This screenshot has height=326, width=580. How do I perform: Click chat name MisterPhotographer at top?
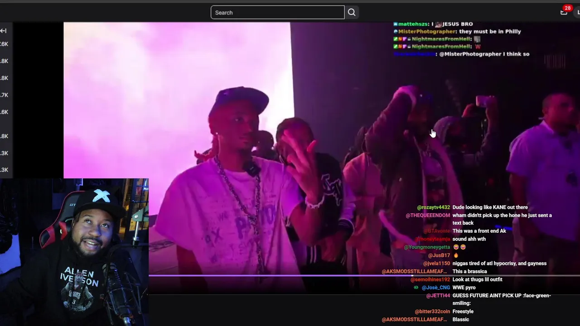point(427,32)
